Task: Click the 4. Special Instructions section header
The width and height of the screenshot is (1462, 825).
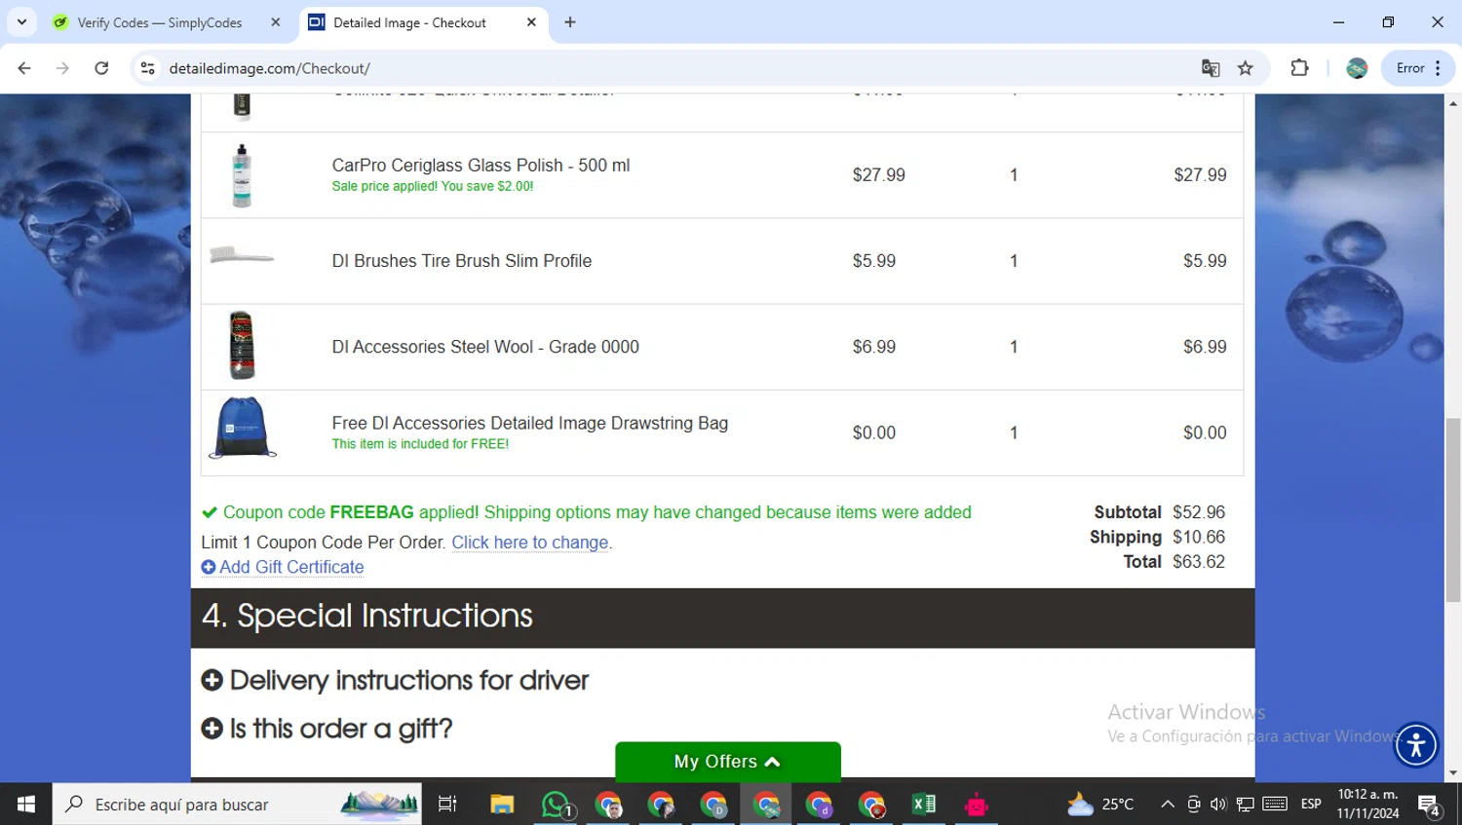Action: pos(722,618)
